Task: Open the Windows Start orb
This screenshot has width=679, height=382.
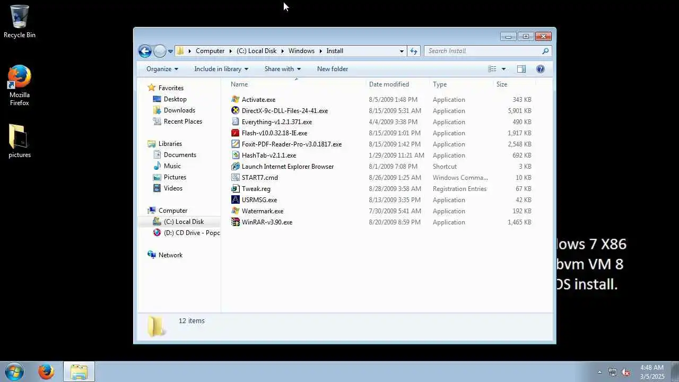Action: tap(14, 371)
